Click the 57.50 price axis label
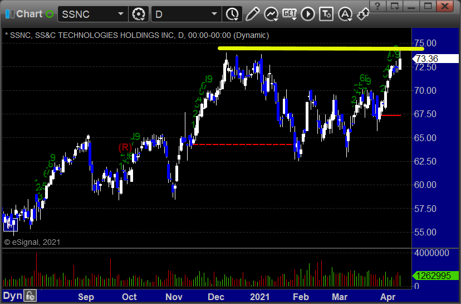The image size is (461, 304). coord(425,209)
